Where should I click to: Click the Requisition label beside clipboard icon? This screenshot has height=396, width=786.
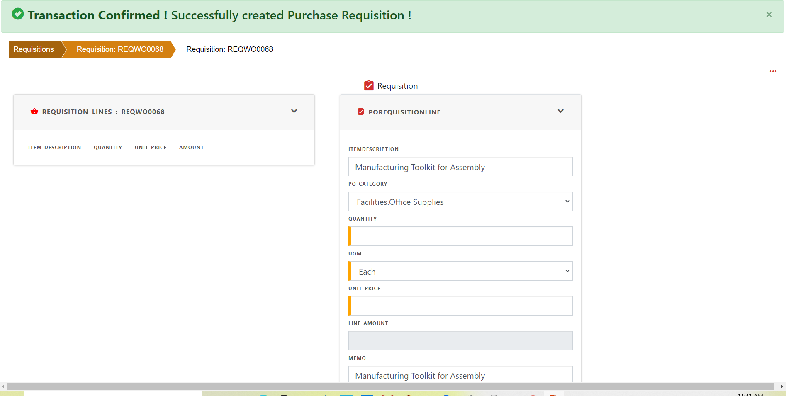(x=397, y=86)
